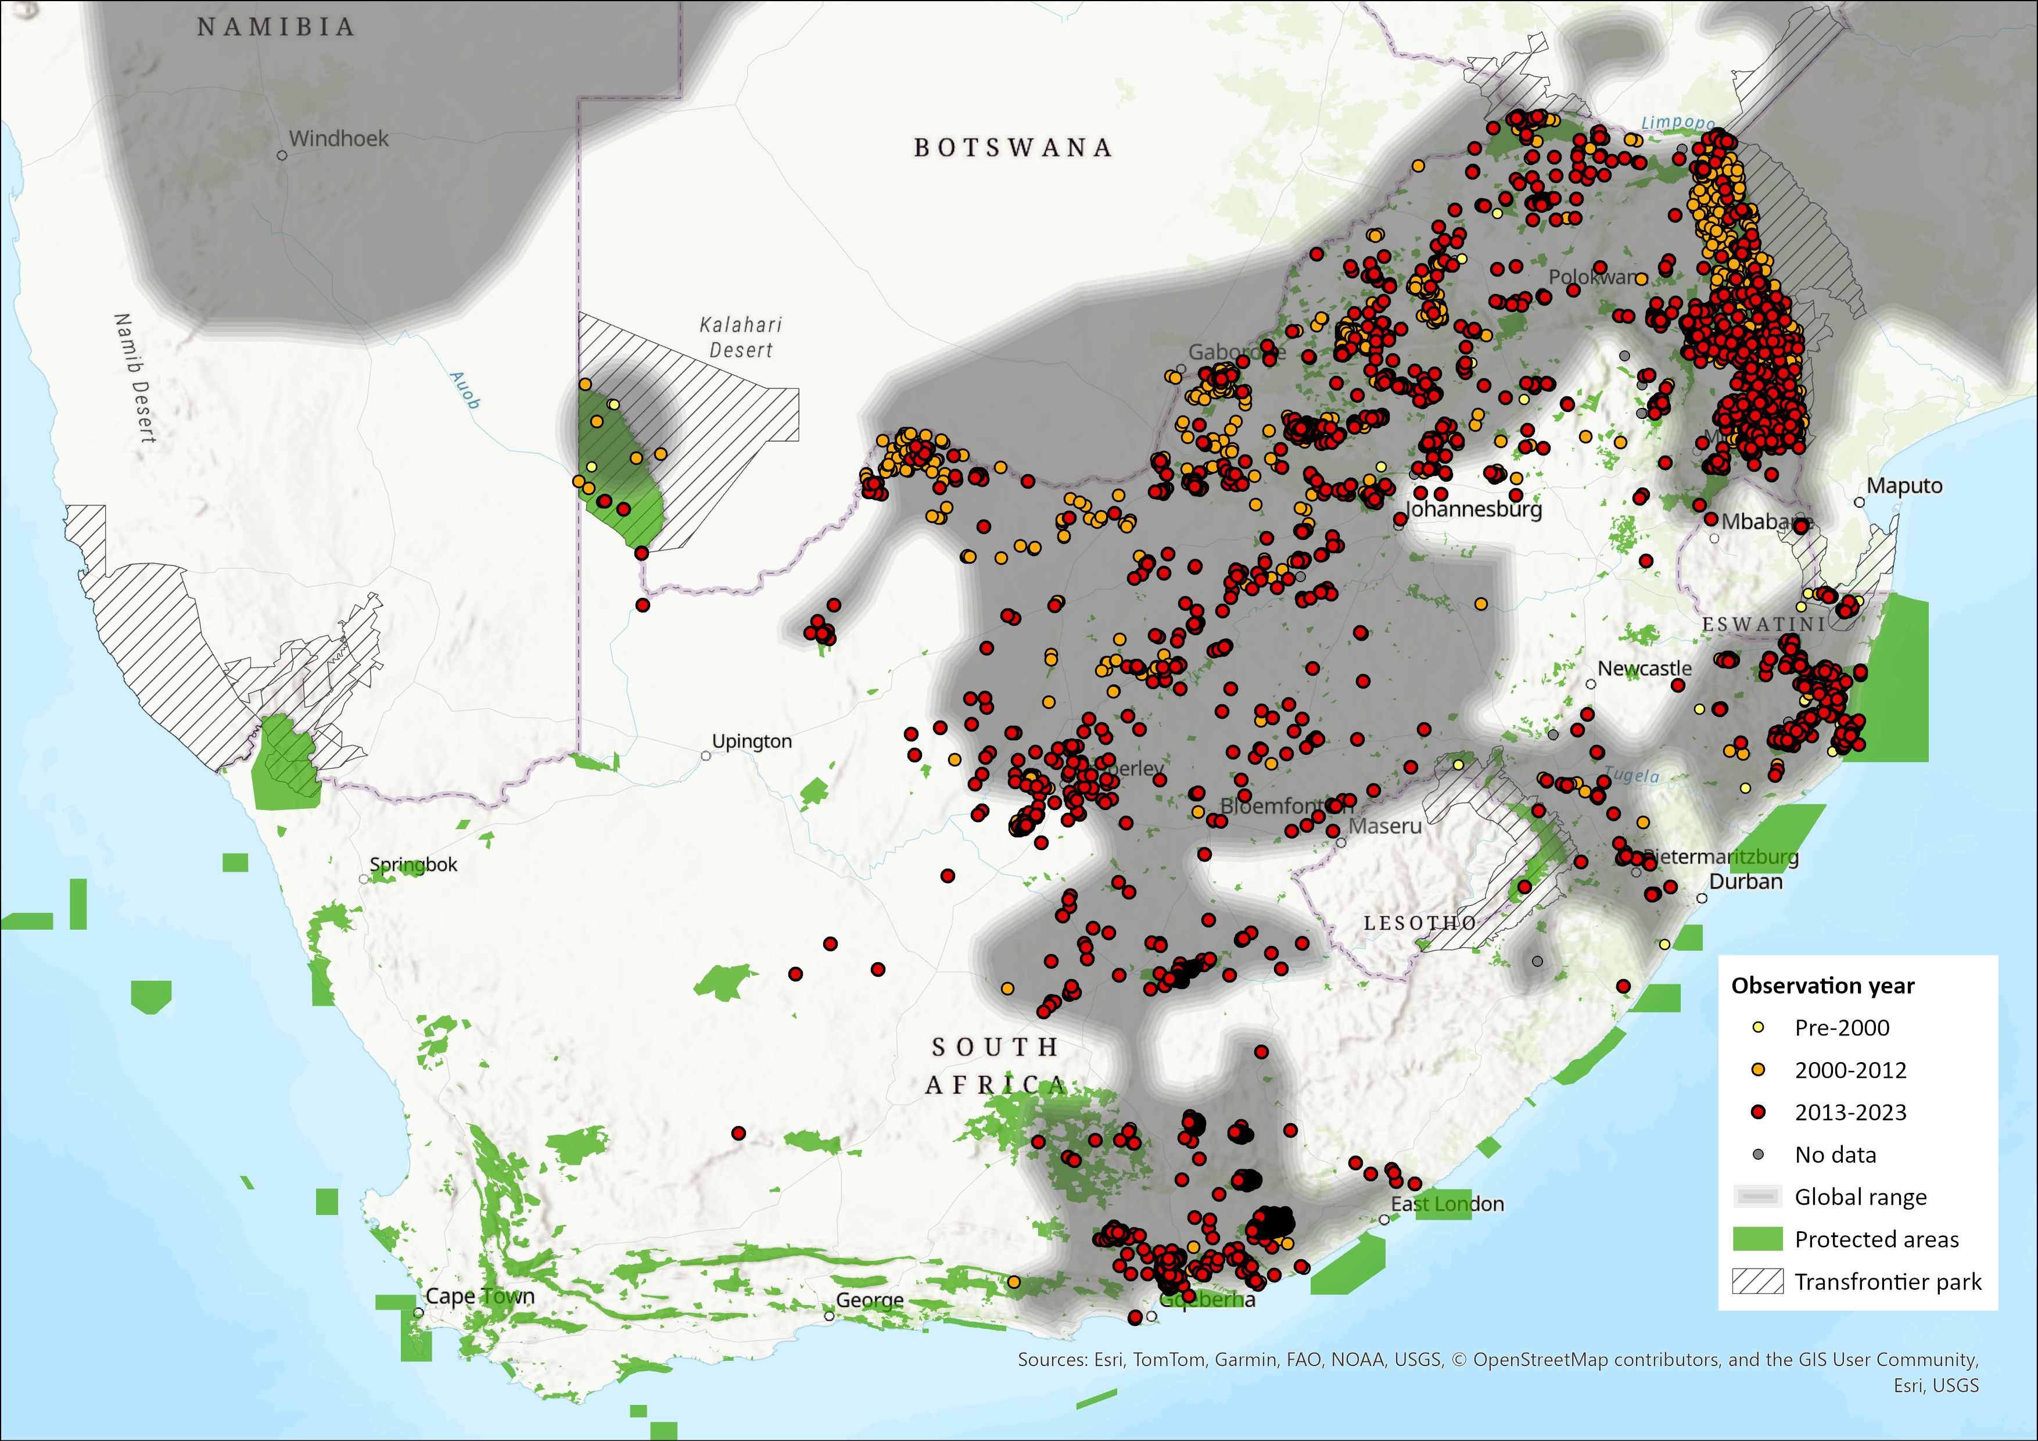
Task: Click the Protected areas green legend swatch
Action: tap(1757, 1239)
